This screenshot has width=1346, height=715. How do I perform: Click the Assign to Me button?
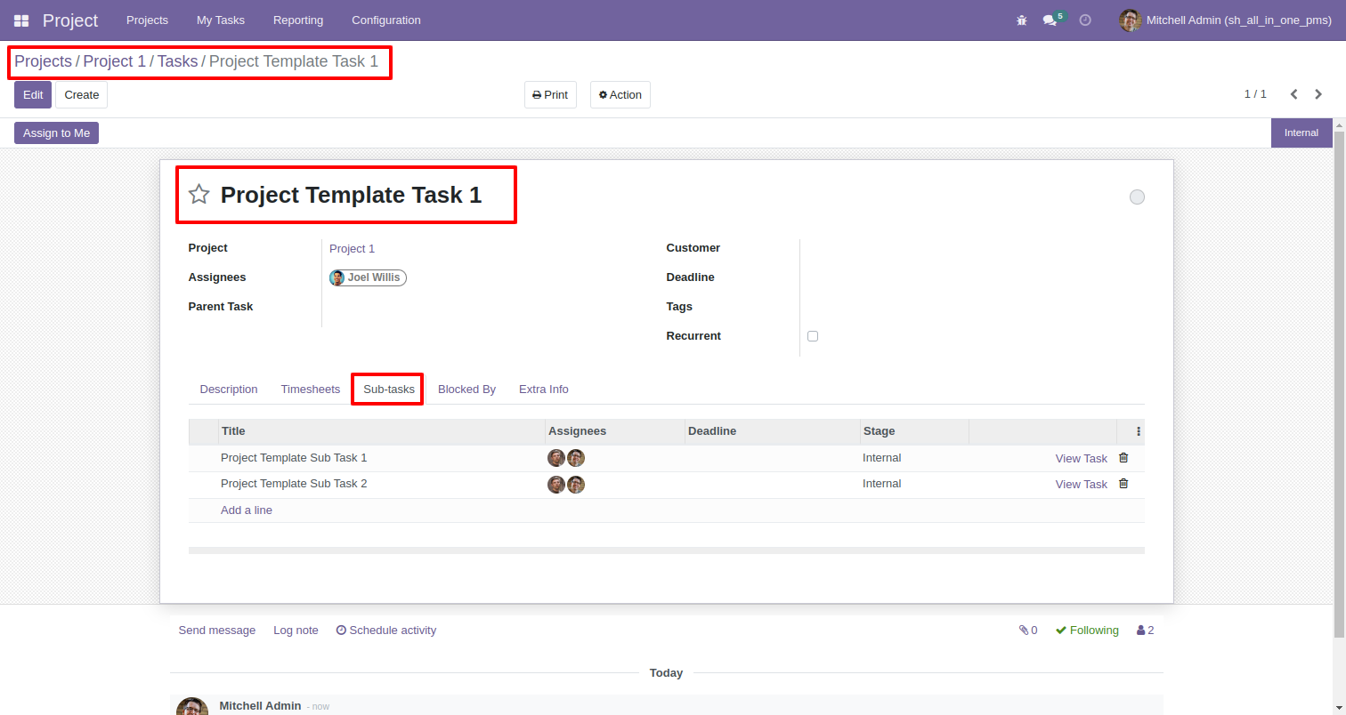(57, 133)
